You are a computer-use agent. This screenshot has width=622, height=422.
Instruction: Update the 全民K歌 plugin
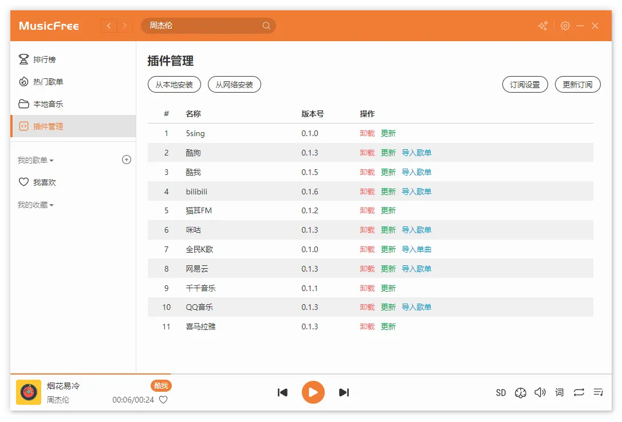pos(388,249)
